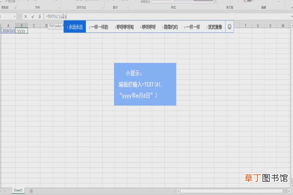Select column W header

tap(283, 26)
